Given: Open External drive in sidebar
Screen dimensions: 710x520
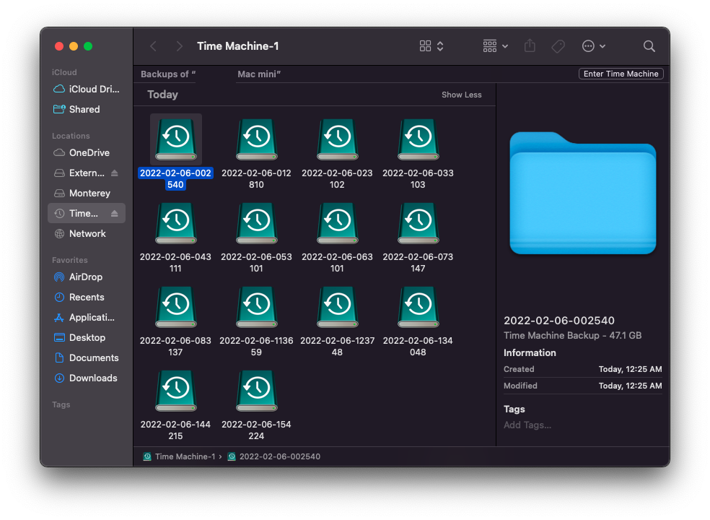Looking at the screenshot, I should (79, 173).
